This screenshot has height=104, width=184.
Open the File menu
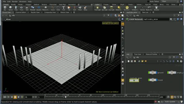pos(4,1)
